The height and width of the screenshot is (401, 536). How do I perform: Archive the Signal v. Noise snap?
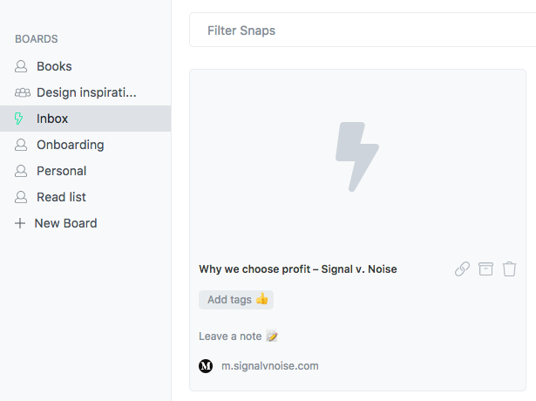click(x=485, y=268)
